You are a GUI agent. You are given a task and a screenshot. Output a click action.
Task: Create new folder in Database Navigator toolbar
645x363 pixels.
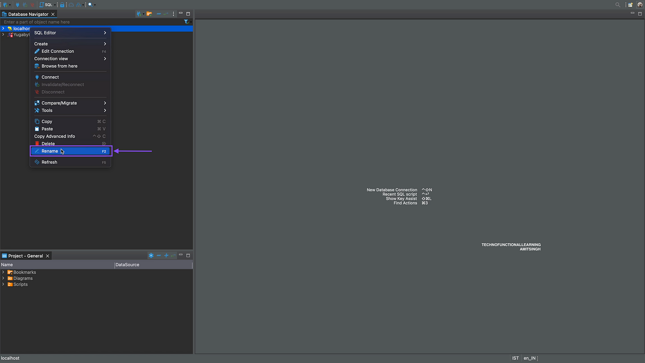click(149, 14)
